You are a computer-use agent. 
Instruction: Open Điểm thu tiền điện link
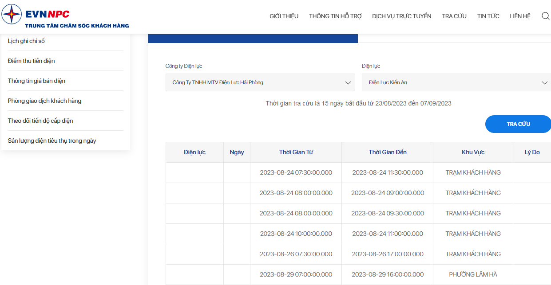[32, 61]
